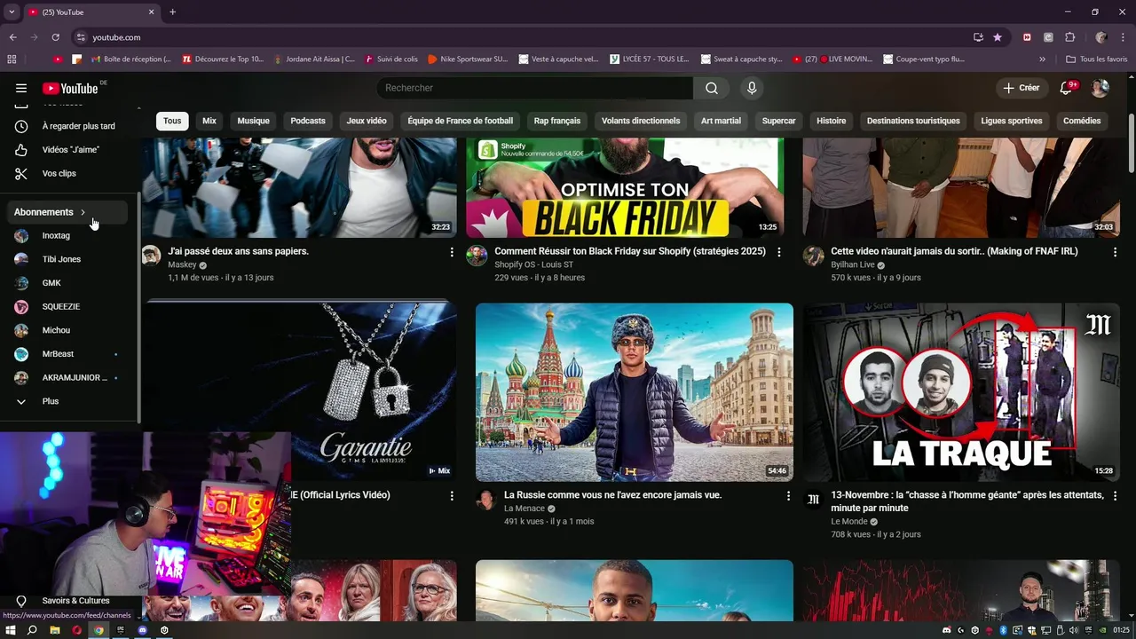Open Tibi Jones subscription channel
The image size is (1136, 639).
69,259
